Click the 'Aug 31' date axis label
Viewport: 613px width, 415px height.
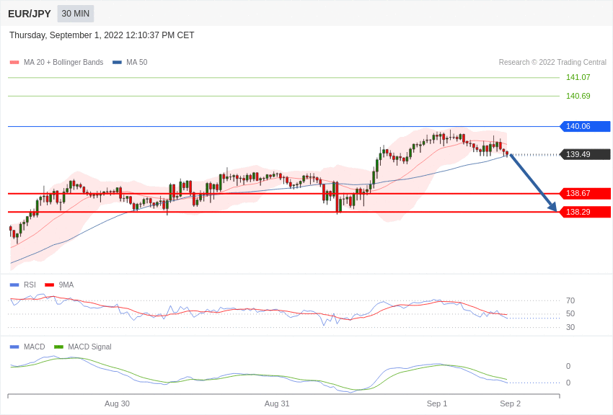(x=277, y=403)
